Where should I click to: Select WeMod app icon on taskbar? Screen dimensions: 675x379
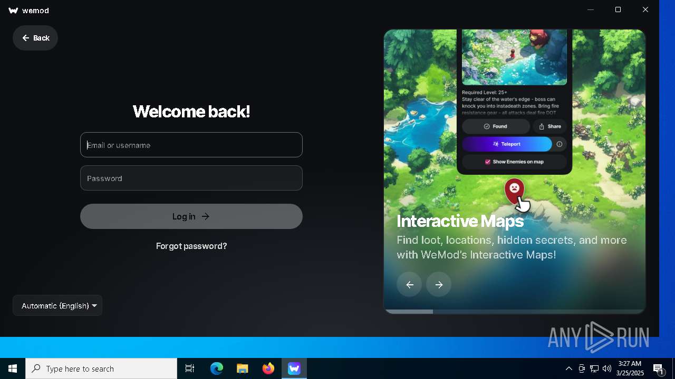(294, 368)
